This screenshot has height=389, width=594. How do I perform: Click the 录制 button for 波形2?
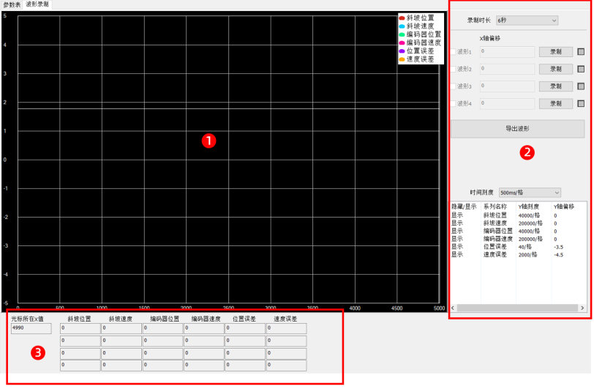pos(556,69)
